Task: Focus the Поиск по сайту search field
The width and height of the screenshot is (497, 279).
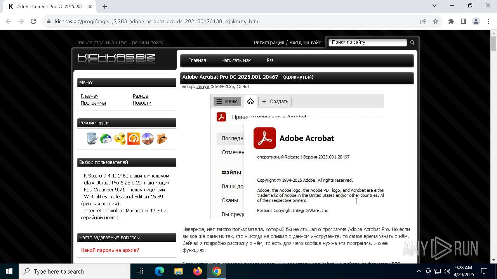Action: 367,42
